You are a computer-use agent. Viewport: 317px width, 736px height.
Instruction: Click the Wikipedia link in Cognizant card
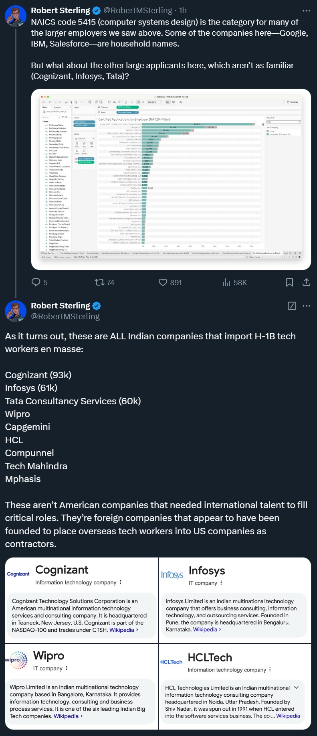[122, 630]
